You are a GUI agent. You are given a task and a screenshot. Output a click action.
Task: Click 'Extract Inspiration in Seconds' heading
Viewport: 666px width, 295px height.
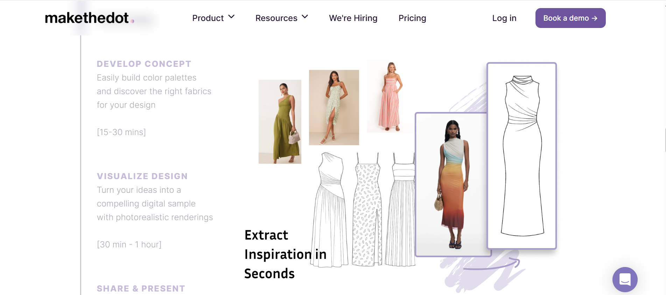[285, 254]
